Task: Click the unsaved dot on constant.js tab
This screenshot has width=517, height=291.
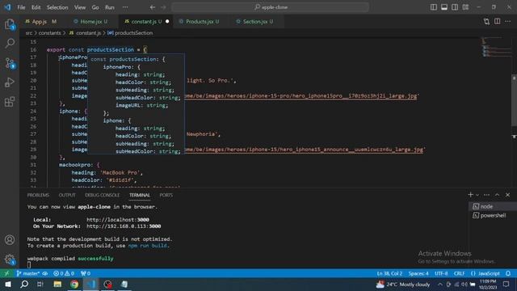Action: pos(167,22)
